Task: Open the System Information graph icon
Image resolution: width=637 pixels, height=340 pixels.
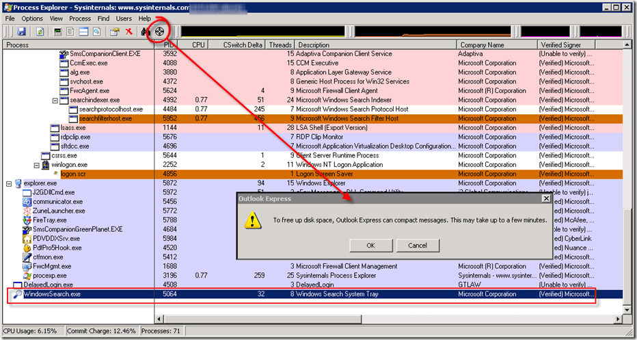Action: pyautogui.click(x=57, y=31)
